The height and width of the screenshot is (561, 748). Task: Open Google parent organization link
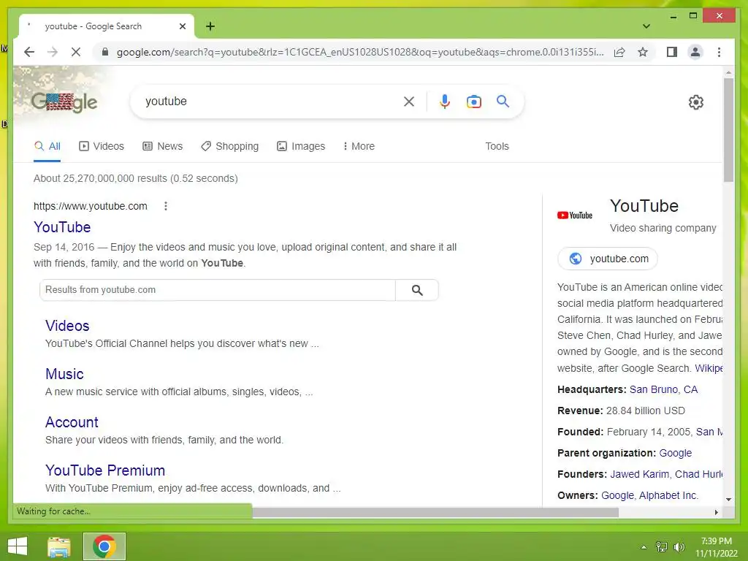pos(675,453)
